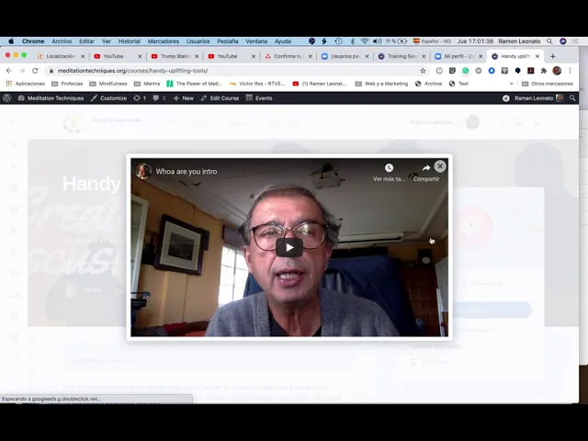588x441 pixels.
Task: Close the Handy uplifting tab
Action: (x=537, y=56)
